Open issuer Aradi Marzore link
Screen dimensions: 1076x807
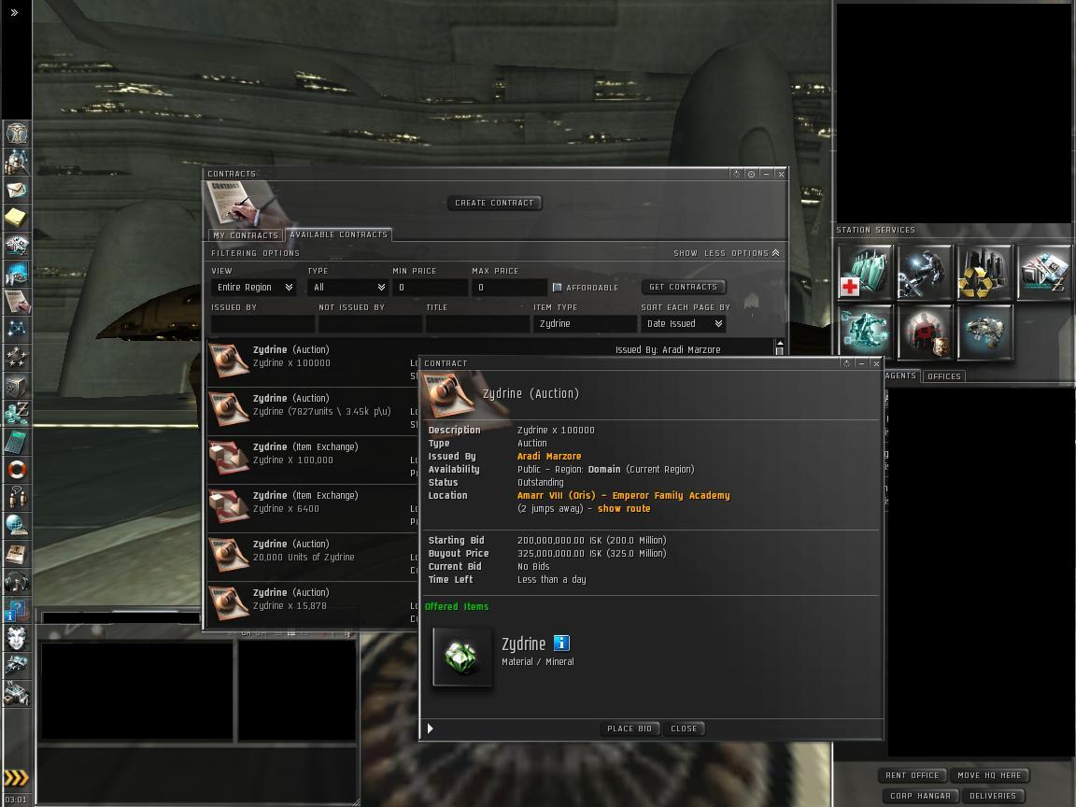(x=549, y=457)
